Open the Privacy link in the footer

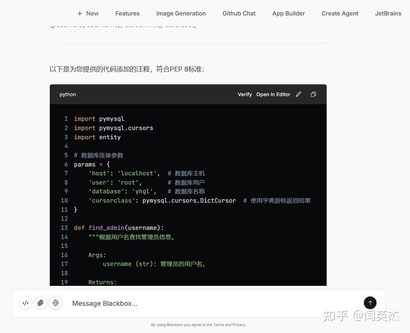pyautogui.click(x=239, y=325)
